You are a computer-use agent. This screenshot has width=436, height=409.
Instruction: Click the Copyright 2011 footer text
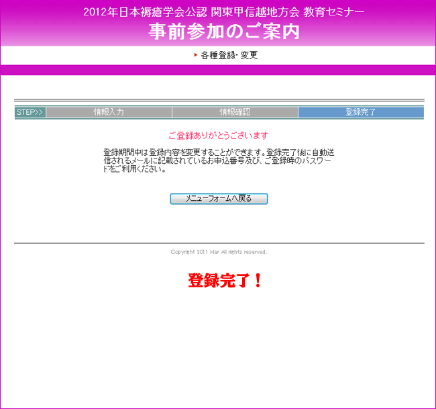(219, 252)
